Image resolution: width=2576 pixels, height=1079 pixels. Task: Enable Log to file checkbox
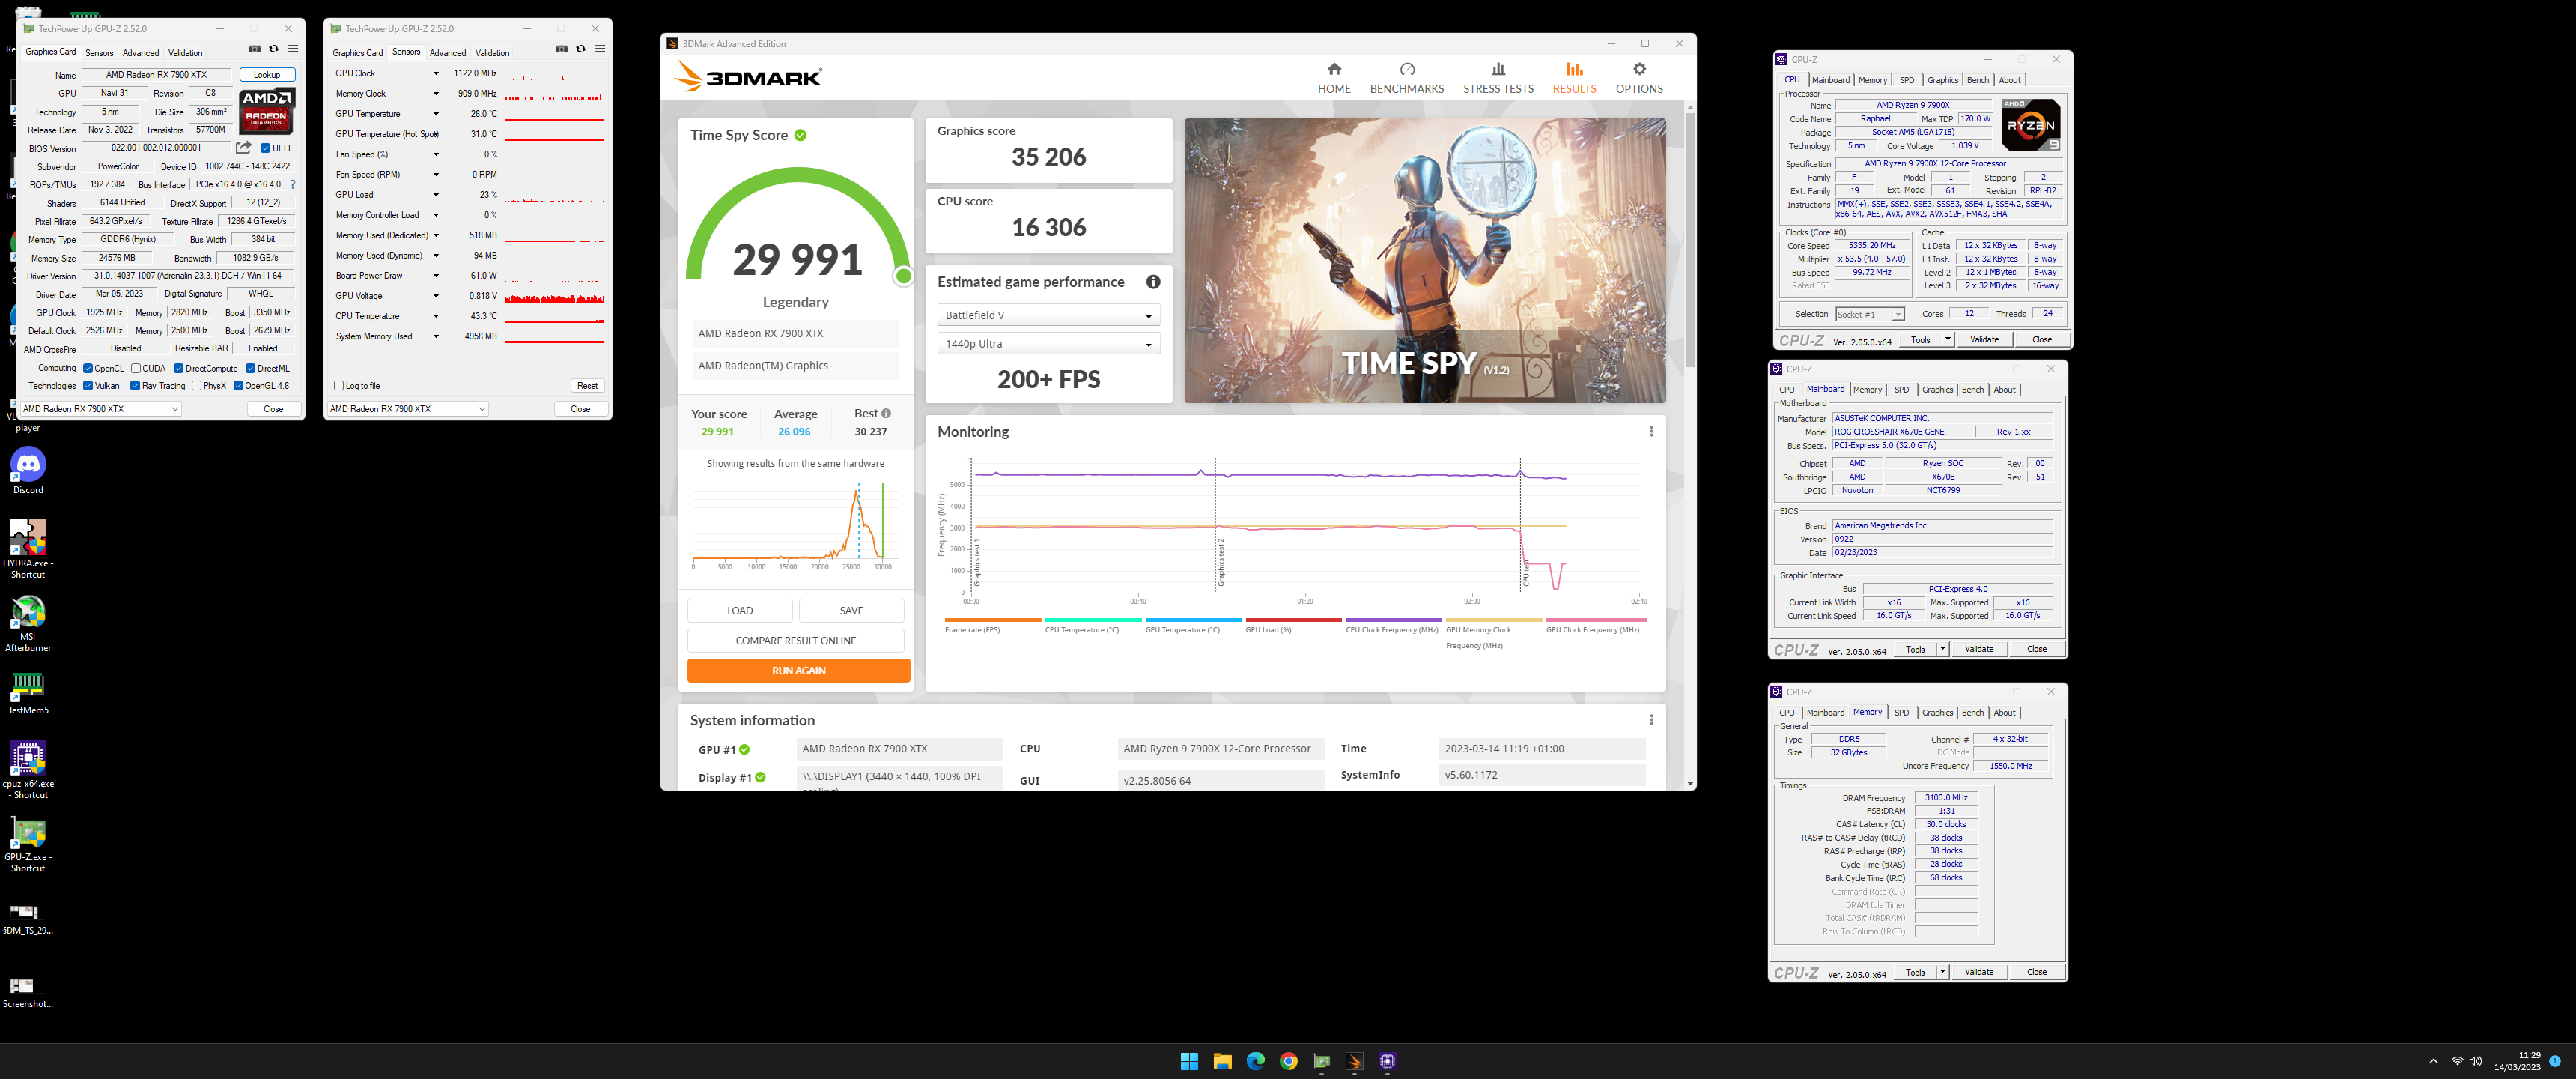(x=339, y=385)
